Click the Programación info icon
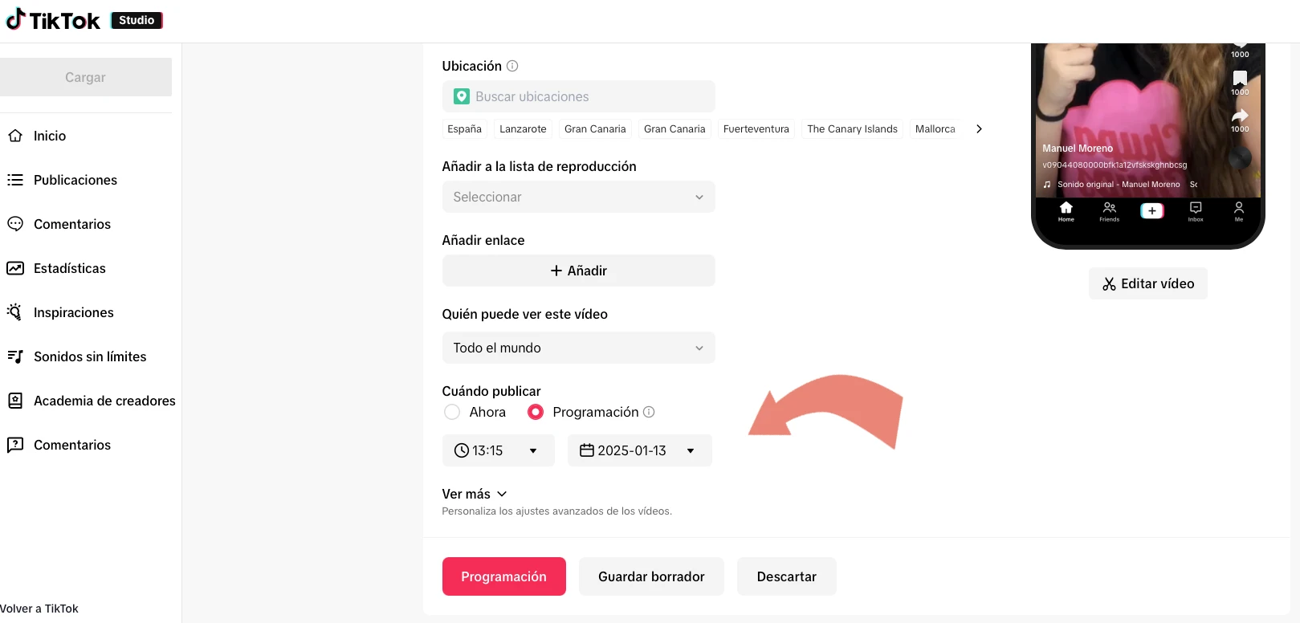 click(649, 412)
